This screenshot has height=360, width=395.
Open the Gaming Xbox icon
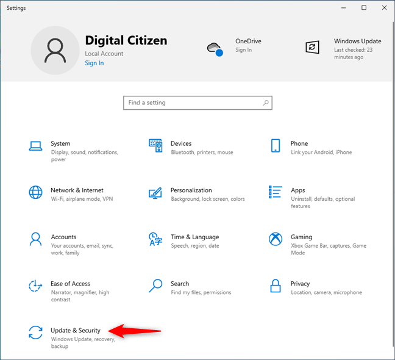pos(276,239)
